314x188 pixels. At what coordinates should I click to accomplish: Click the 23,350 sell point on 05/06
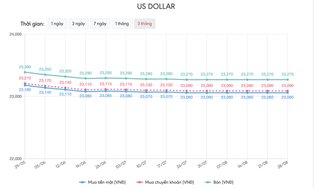point(45,74)
